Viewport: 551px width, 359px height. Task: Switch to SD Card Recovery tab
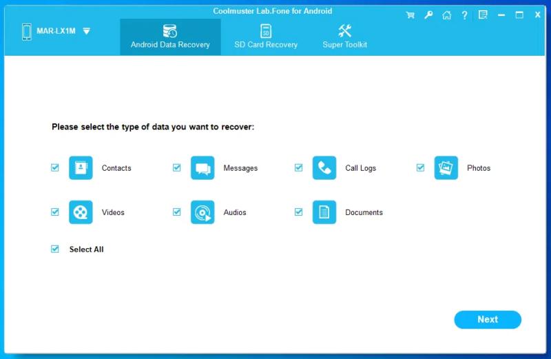point(266,37)
